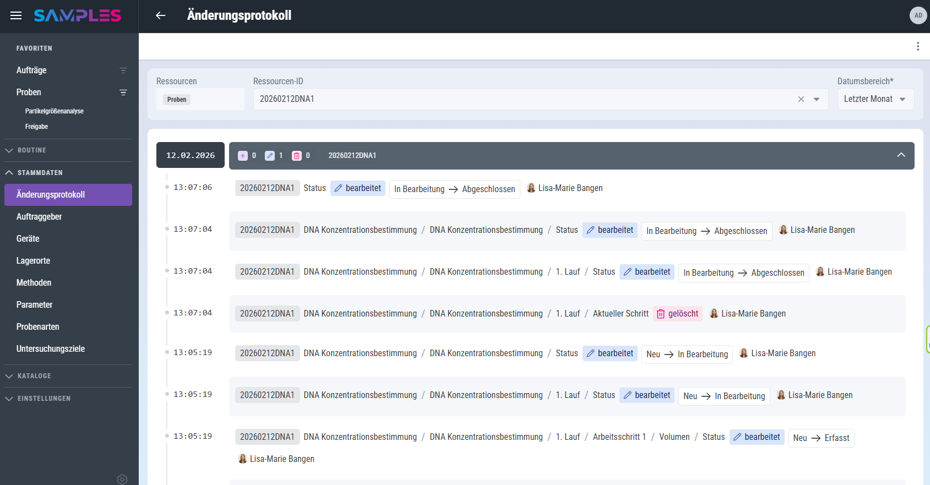Open the three-dot more options menu
930x485 pixels.
click(x=917, y=46)
